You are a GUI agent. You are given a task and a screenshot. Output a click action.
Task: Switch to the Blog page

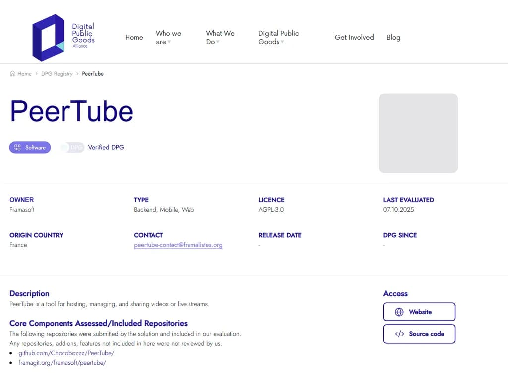click(x=393, y=37)
